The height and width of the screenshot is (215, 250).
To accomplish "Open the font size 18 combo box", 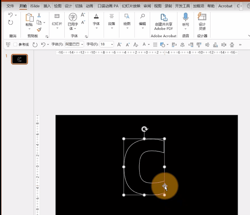I will point(107,44).
